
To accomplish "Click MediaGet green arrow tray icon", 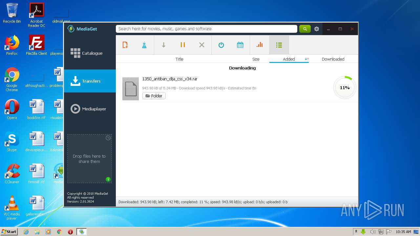I will click(x=364, y=232).
